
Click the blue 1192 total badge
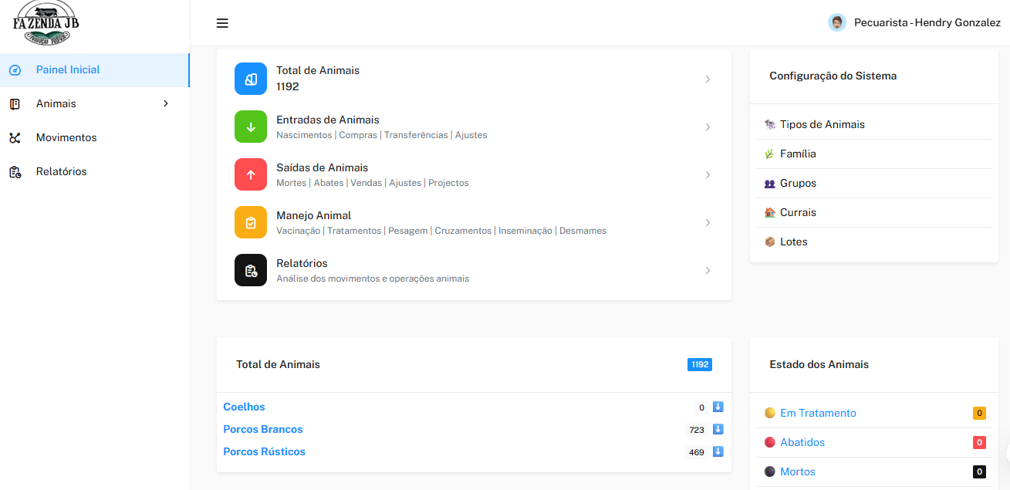700,364
